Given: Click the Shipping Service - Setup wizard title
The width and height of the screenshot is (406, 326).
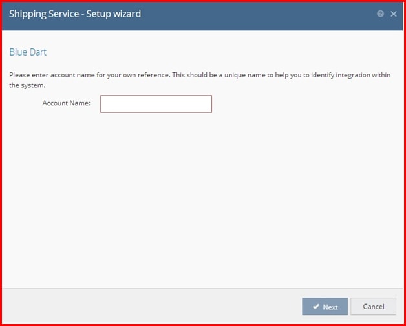Looking at the screenshot, I should (75, 14).
